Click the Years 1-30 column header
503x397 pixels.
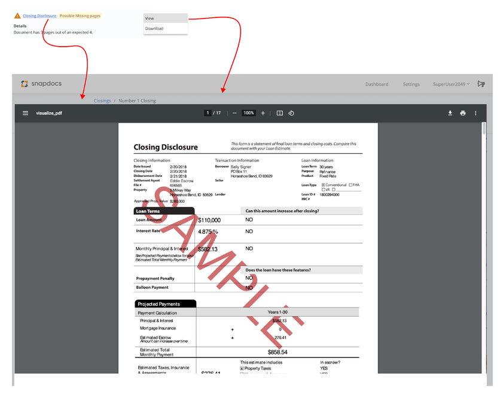tap(278, 312)
